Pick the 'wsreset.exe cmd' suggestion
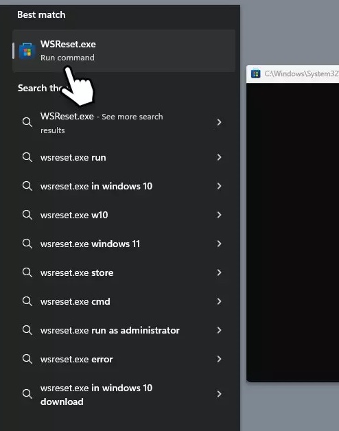This screenshot has width=339, height=431. [124, 301]
